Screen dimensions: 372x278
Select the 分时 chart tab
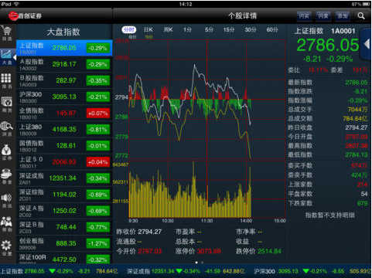pos(128,30)
